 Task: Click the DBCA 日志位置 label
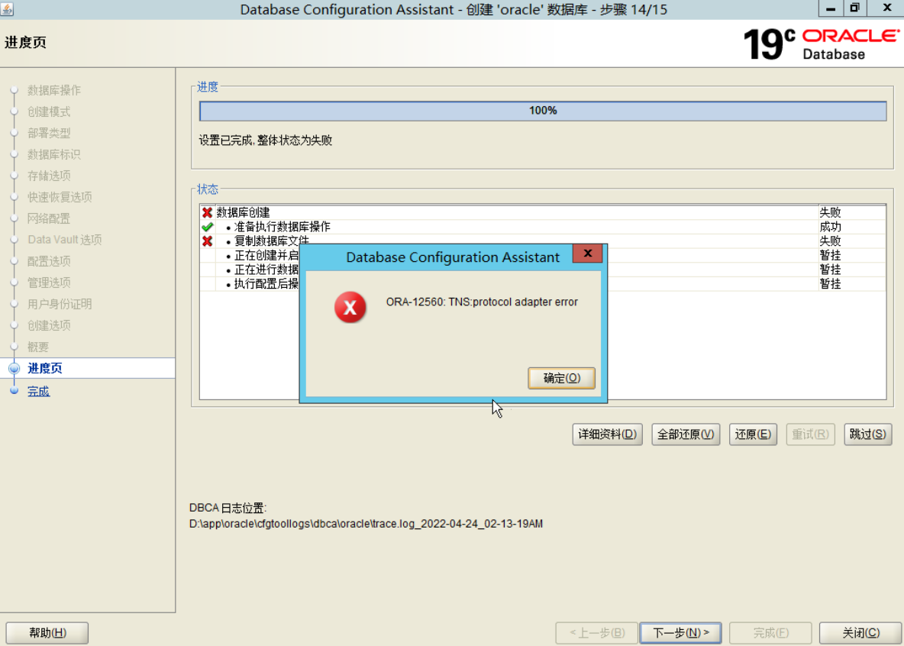click(228, 508)
